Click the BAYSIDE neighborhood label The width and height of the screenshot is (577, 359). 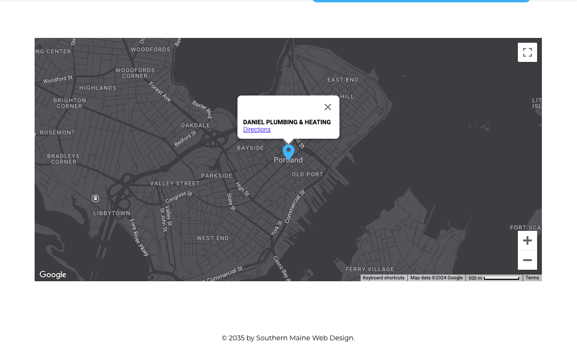click(x=251, y=148)
